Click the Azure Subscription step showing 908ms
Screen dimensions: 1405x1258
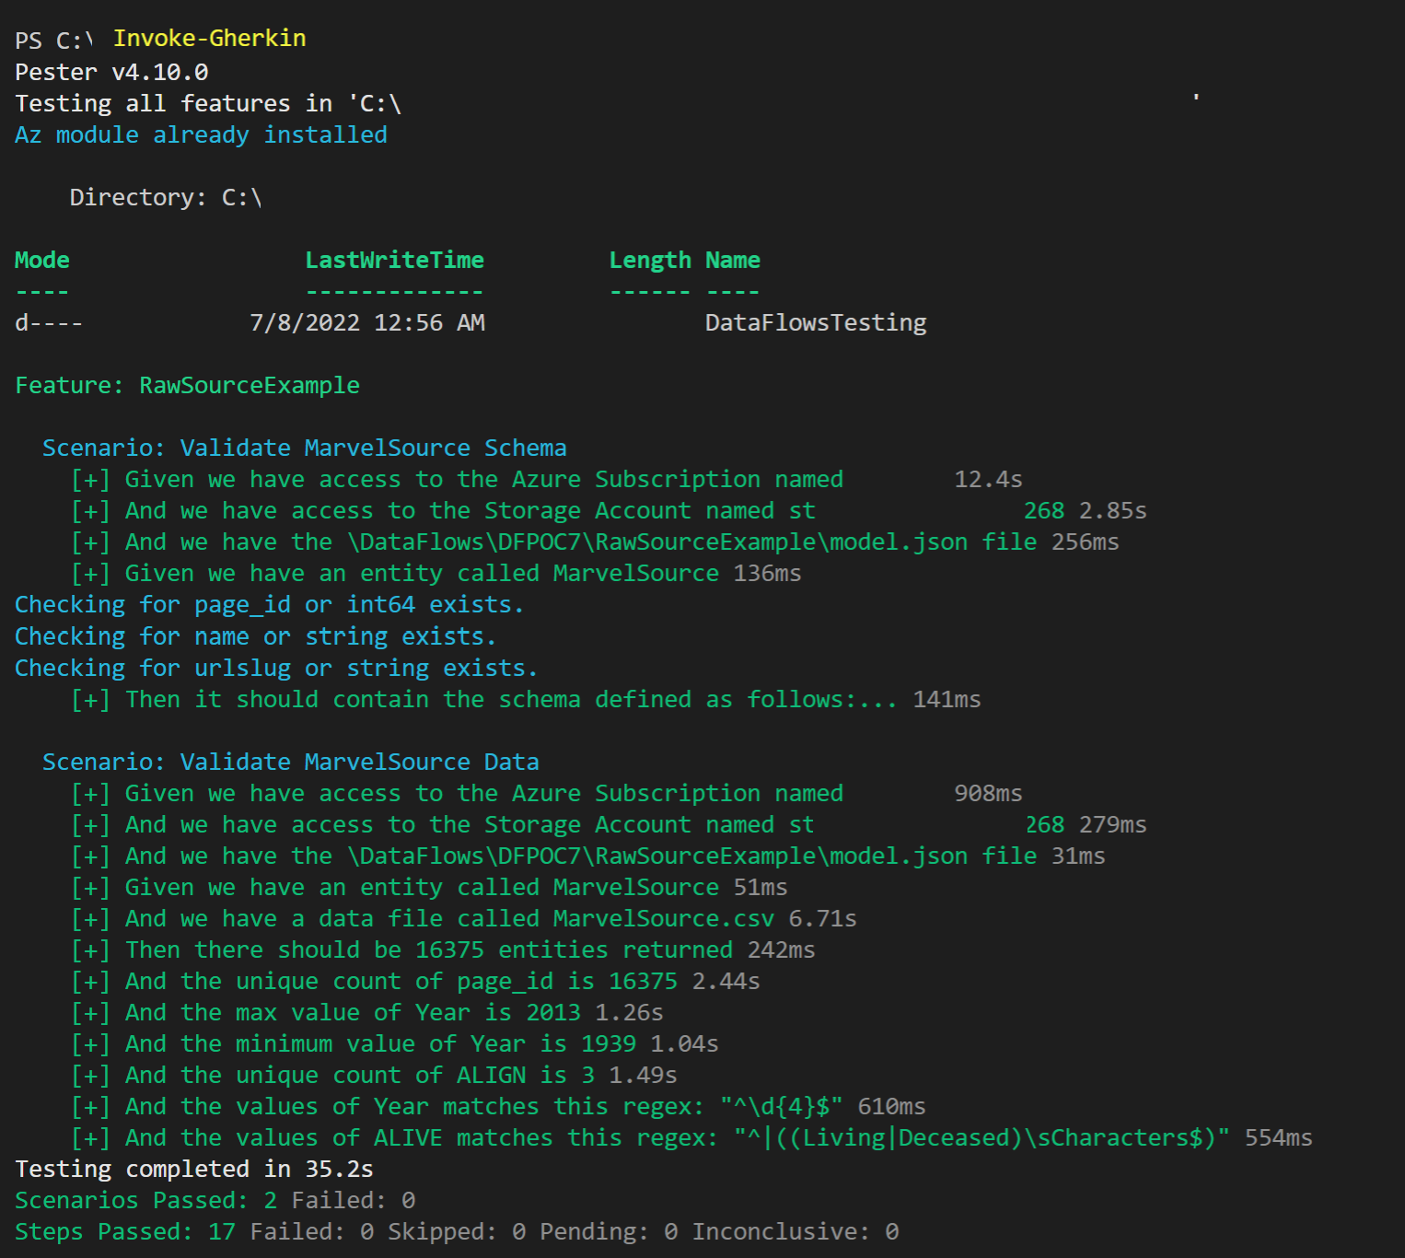point(547,794)
